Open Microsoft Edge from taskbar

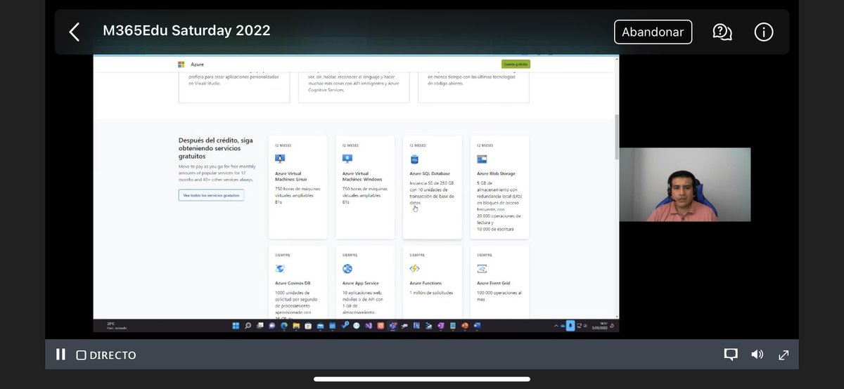(x=284, y=326)
